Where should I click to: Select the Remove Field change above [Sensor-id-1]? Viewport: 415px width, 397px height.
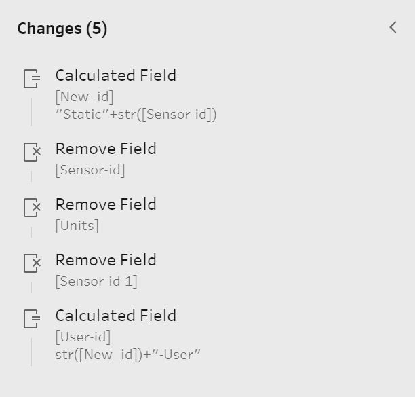(x=106, y=260)
